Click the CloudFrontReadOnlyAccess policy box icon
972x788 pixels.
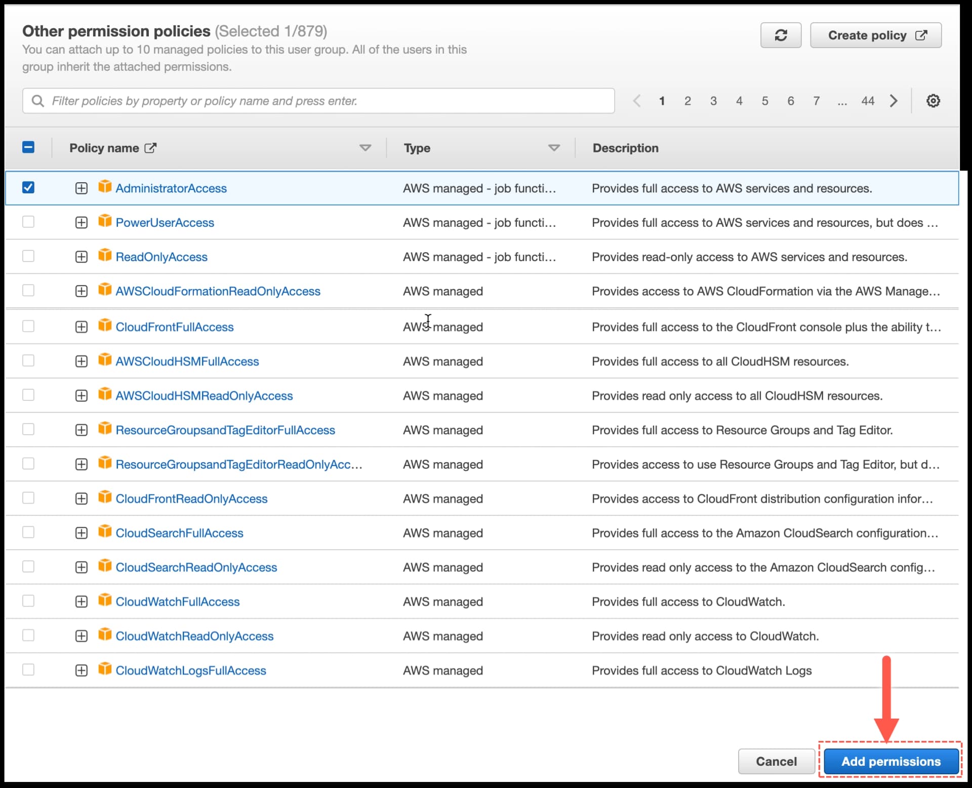click(105, 497)
